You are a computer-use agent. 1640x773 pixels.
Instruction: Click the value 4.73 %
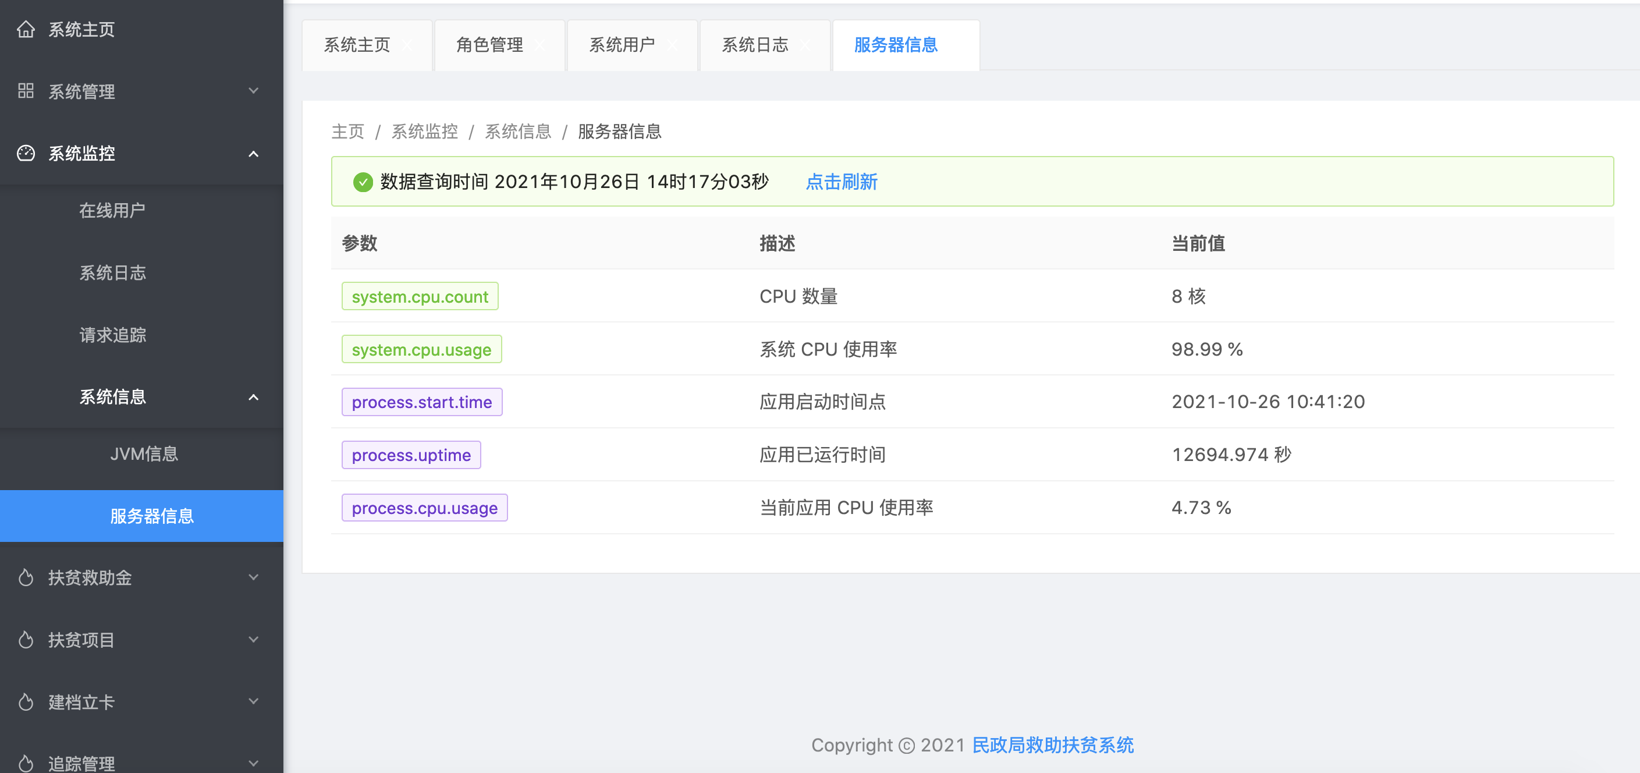pos(1201,508)
